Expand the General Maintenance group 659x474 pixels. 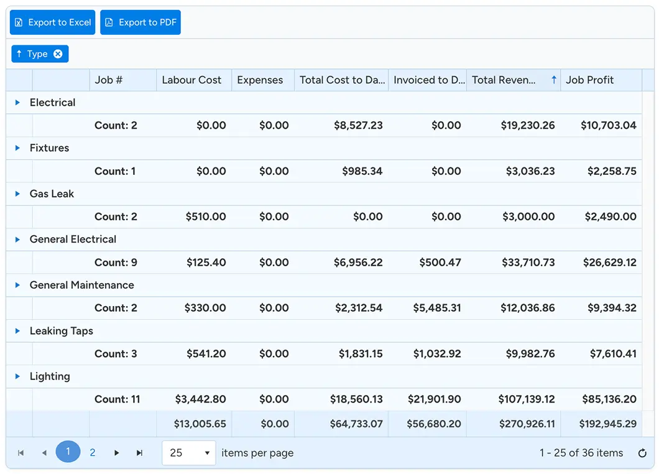click(17, 285)
